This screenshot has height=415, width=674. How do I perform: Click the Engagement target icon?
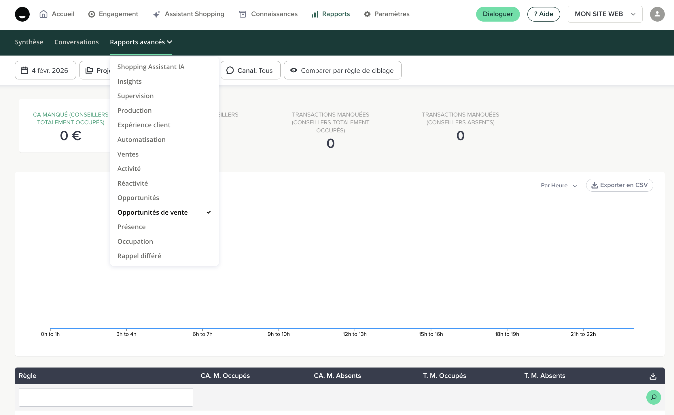92,14
